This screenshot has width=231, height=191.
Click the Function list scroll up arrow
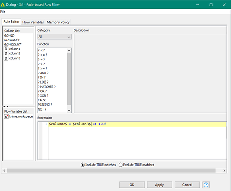tap(69, 50)
